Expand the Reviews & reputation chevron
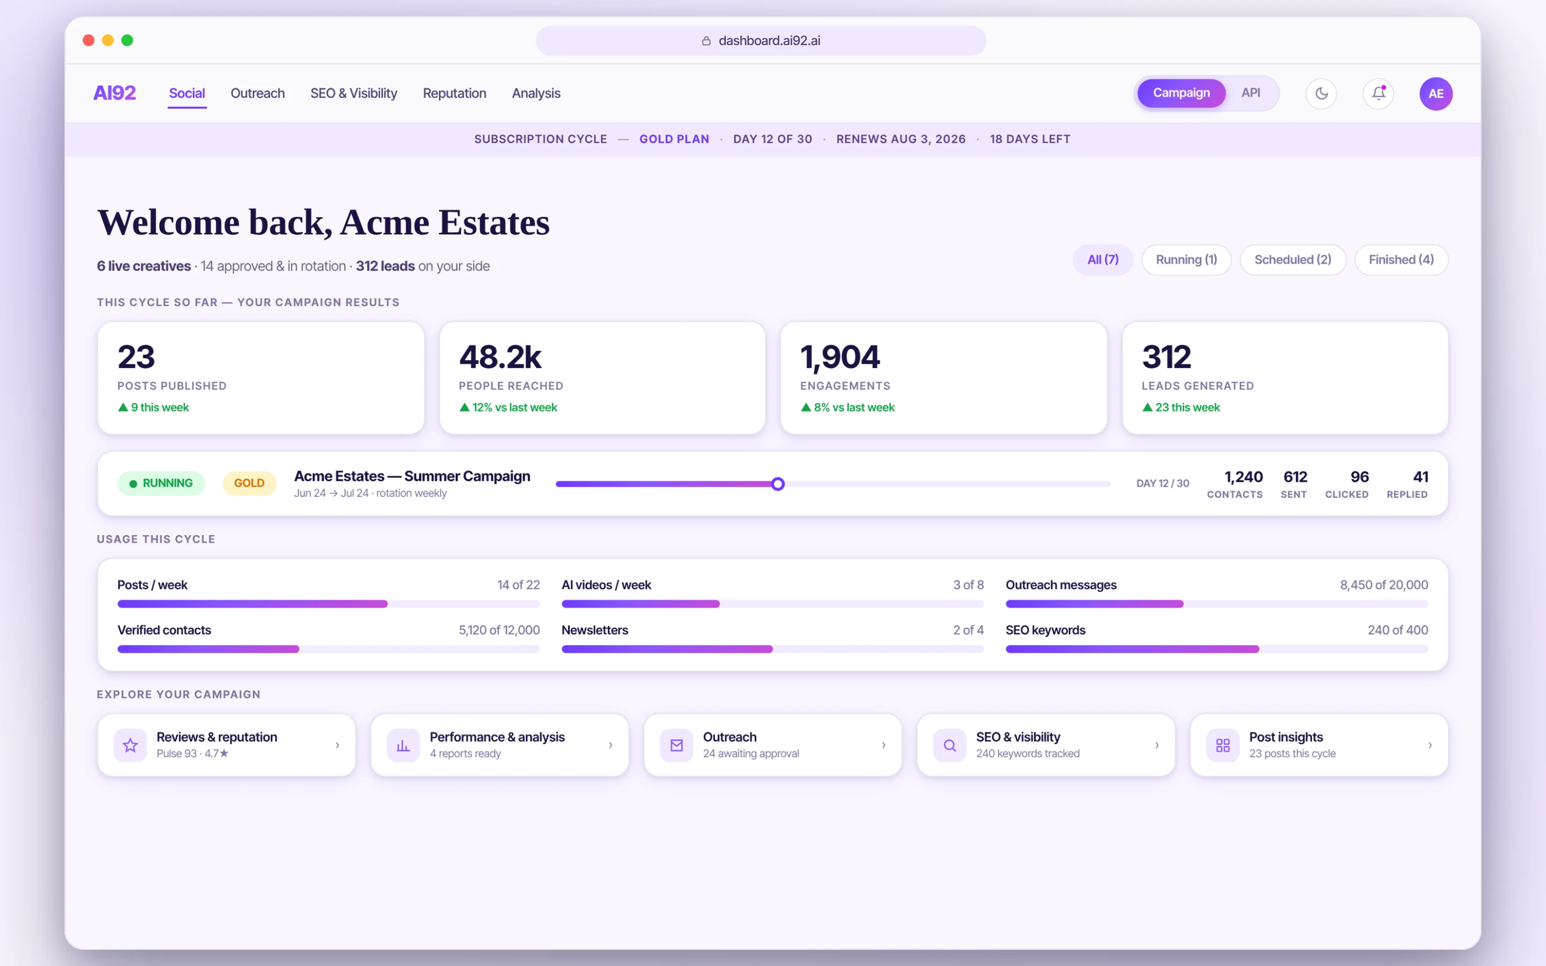The image size is (1546, 966). pyautogui.click(x=337, y=745)
